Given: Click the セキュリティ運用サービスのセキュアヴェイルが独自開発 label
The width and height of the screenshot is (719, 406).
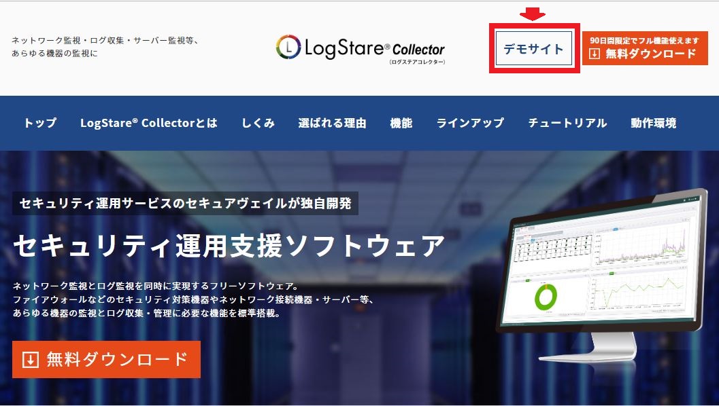Looking at the screenshot, I should (185, 203).
